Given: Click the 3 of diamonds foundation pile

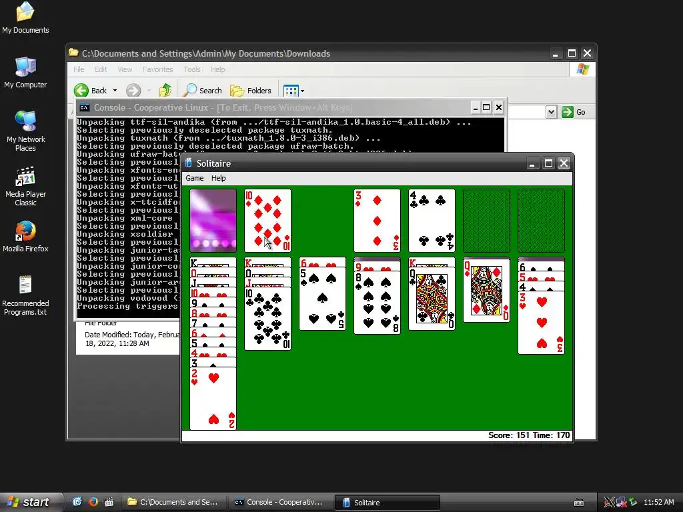Looking at the screenshot, I should click(x=377, y=220).
